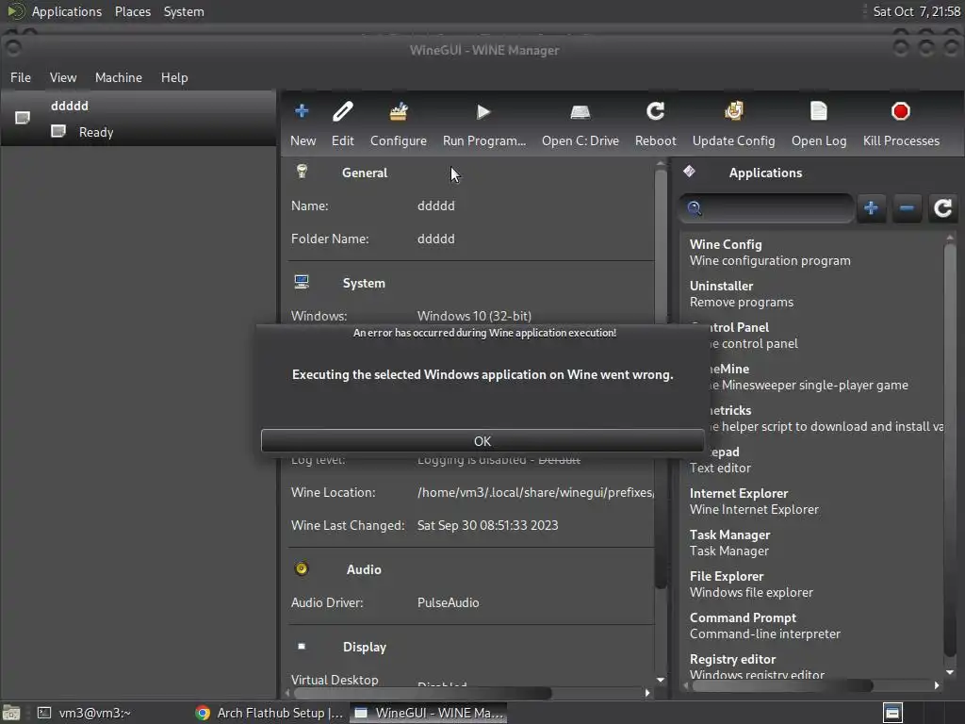
Task: Click the Edit pencil icon
Action: (x=343, y=111)
